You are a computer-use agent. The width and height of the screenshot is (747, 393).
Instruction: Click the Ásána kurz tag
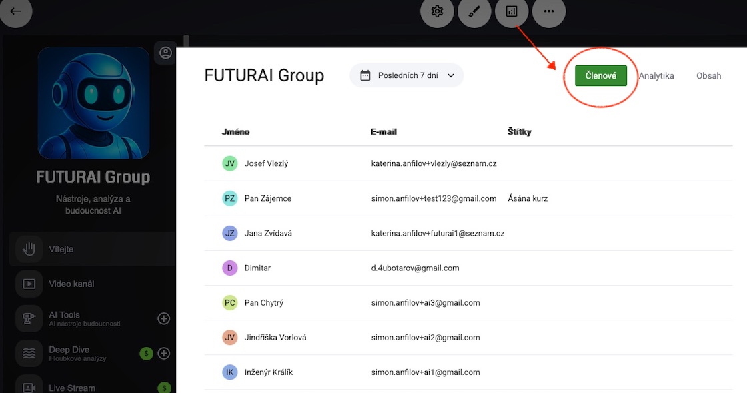click(528, 198)
